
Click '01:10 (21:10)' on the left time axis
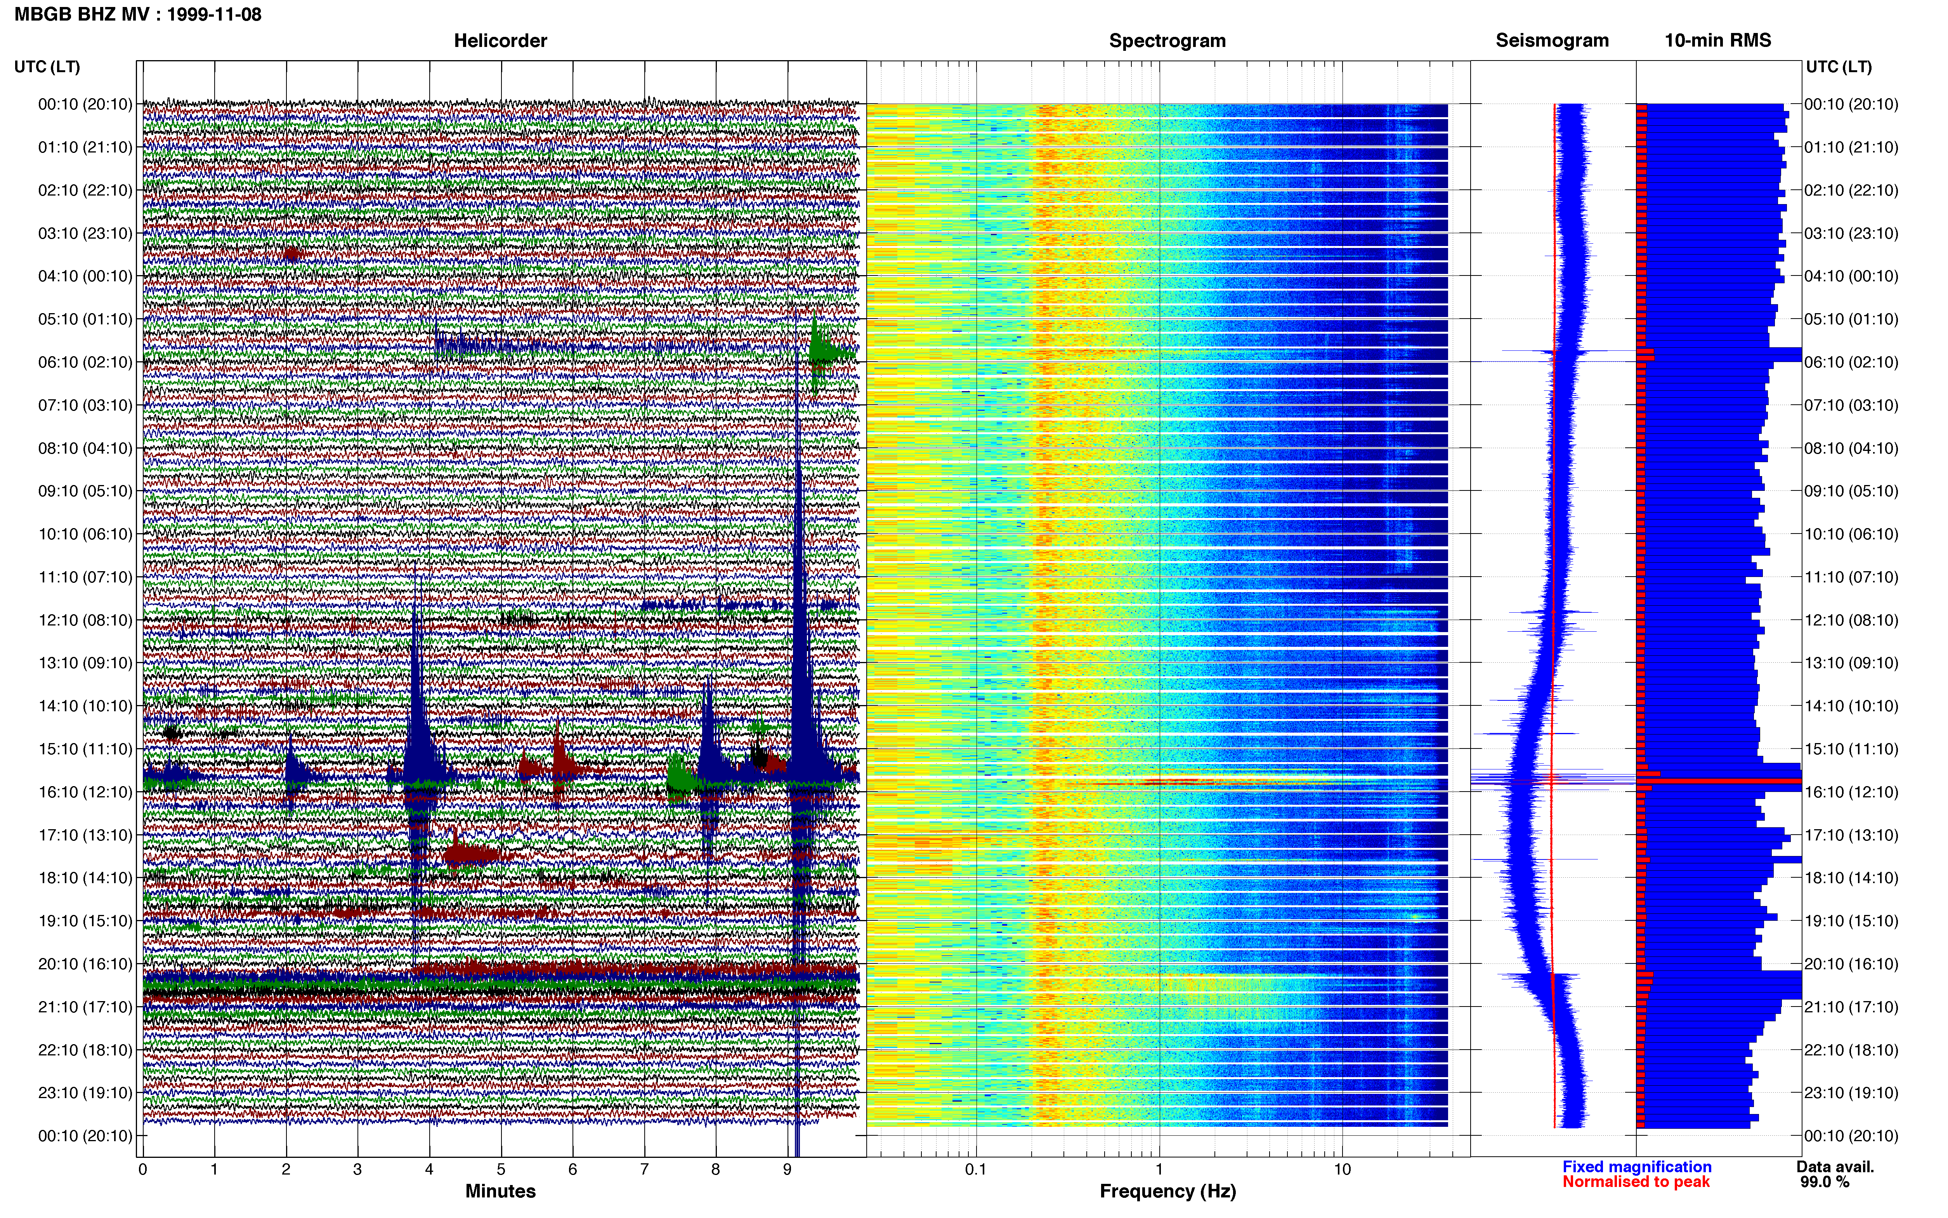85,147
